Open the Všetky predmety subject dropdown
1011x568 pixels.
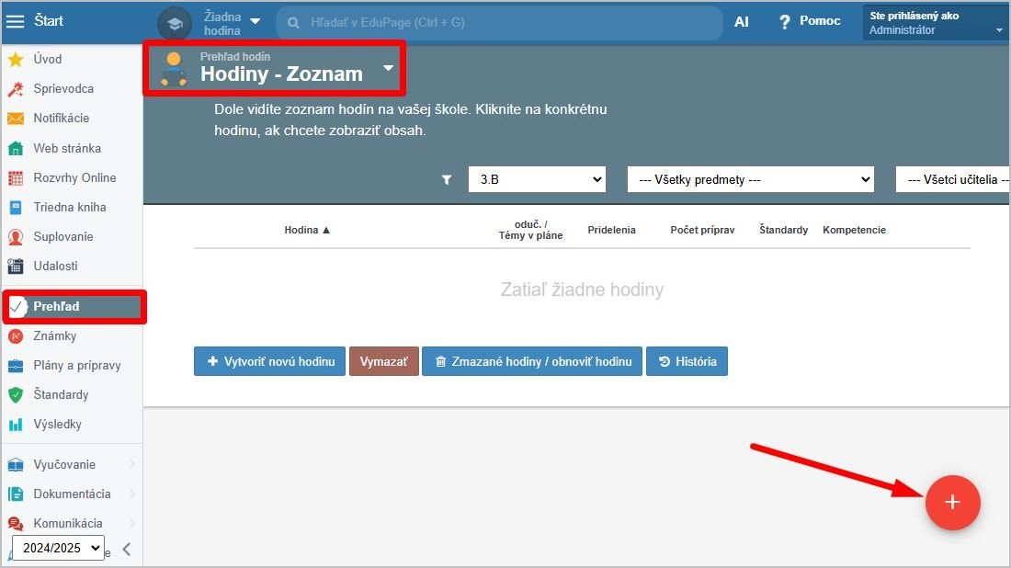coord(750,180)
